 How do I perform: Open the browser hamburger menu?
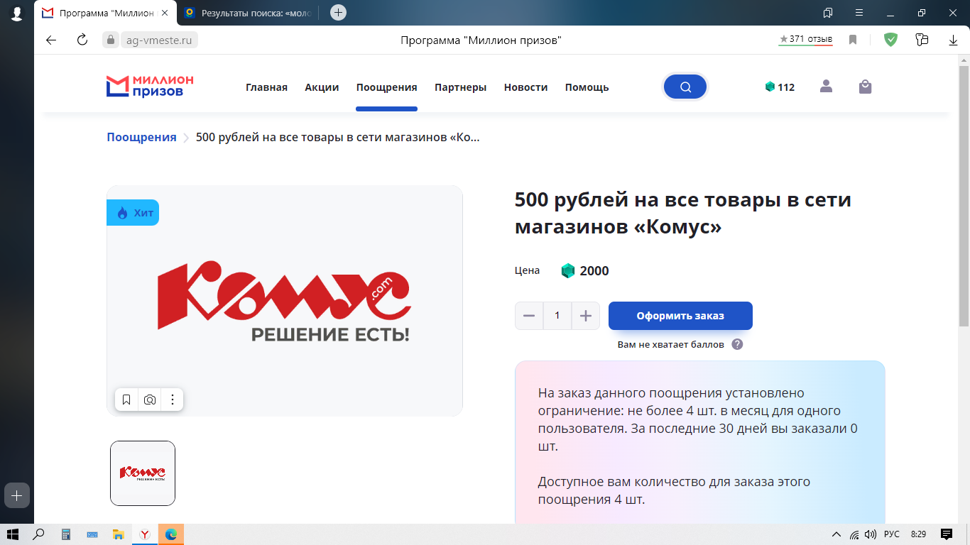[x=859, y=13]
